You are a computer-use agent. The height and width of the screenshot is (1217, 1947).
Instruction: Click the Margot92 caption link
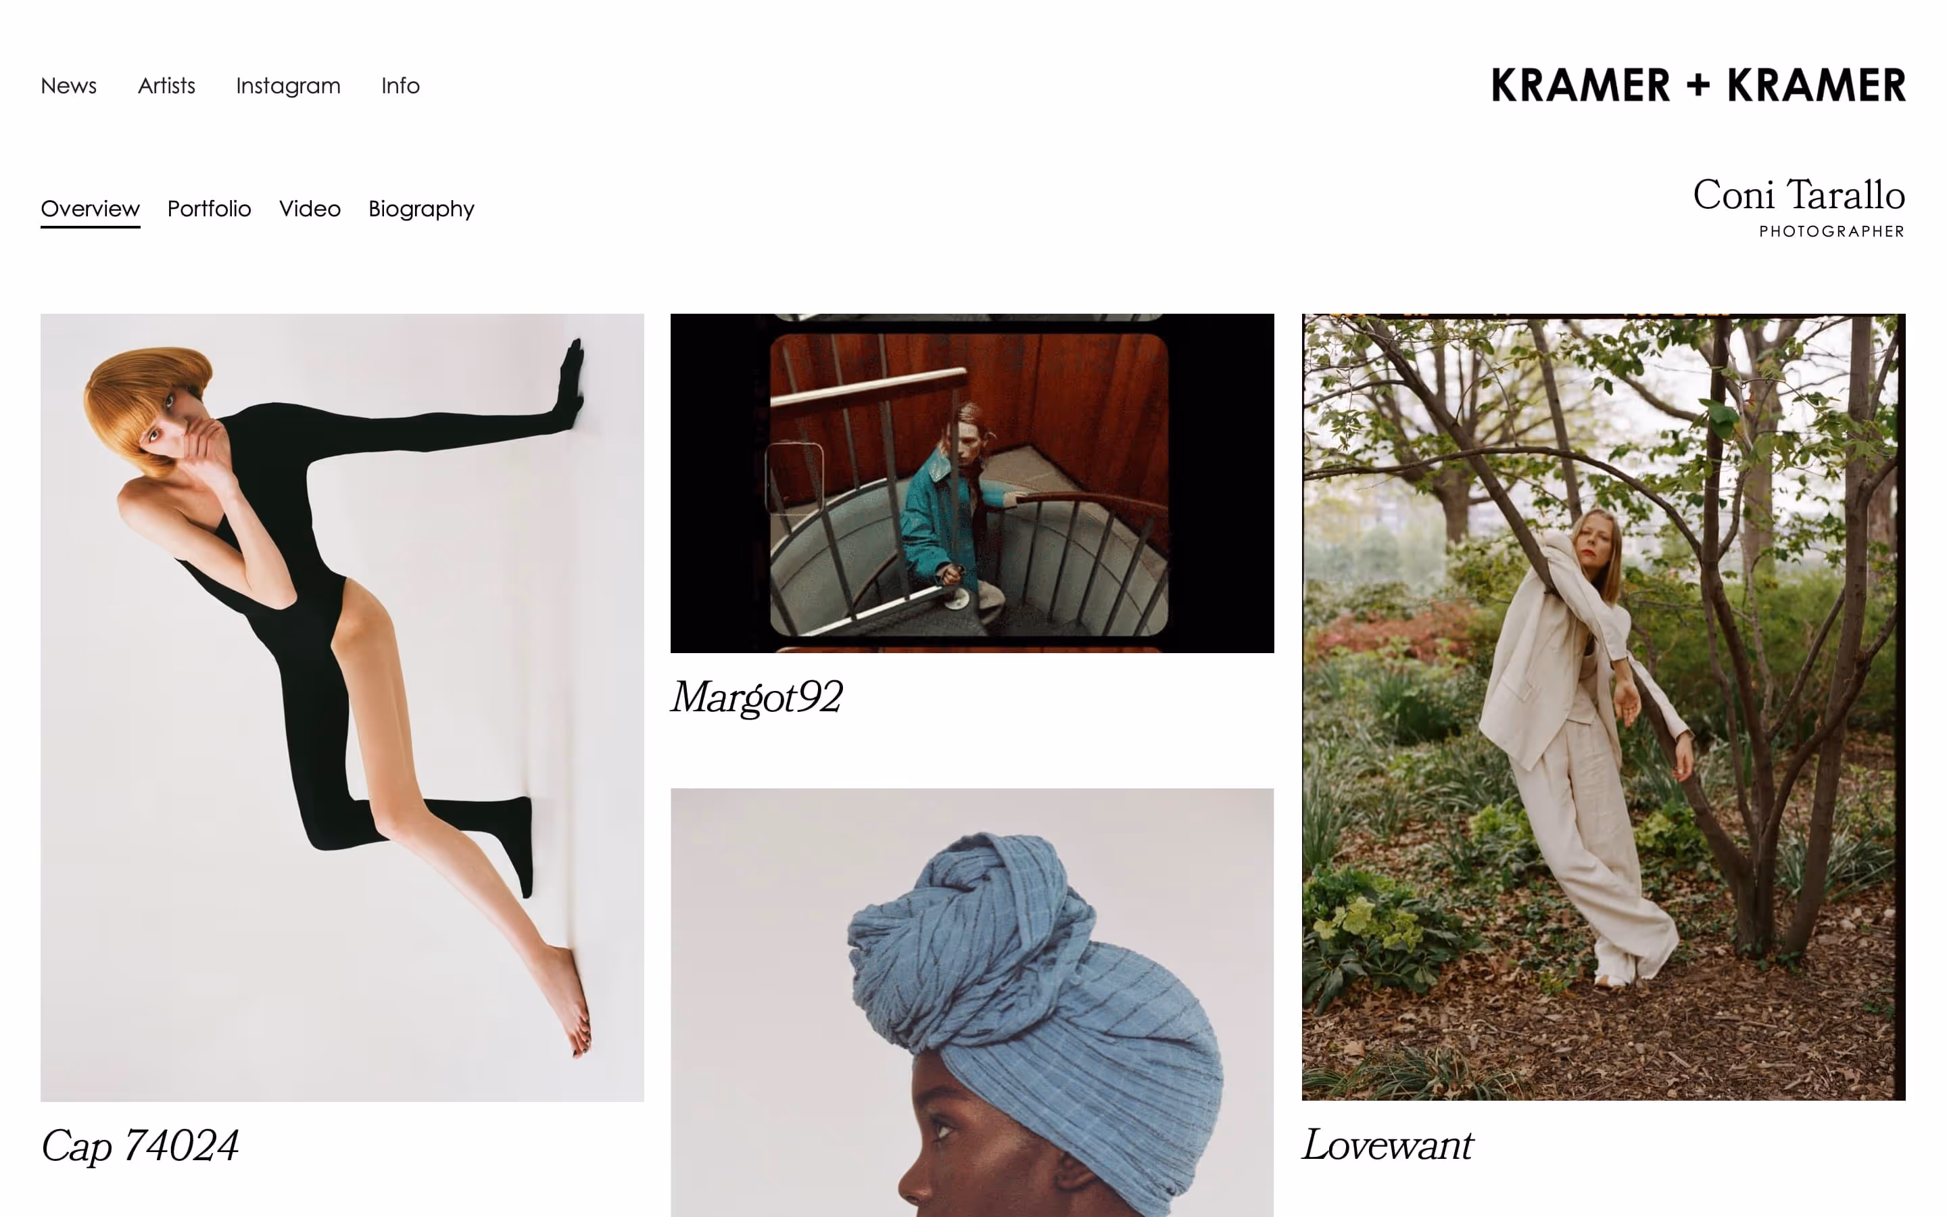click(x=757, y=698)
